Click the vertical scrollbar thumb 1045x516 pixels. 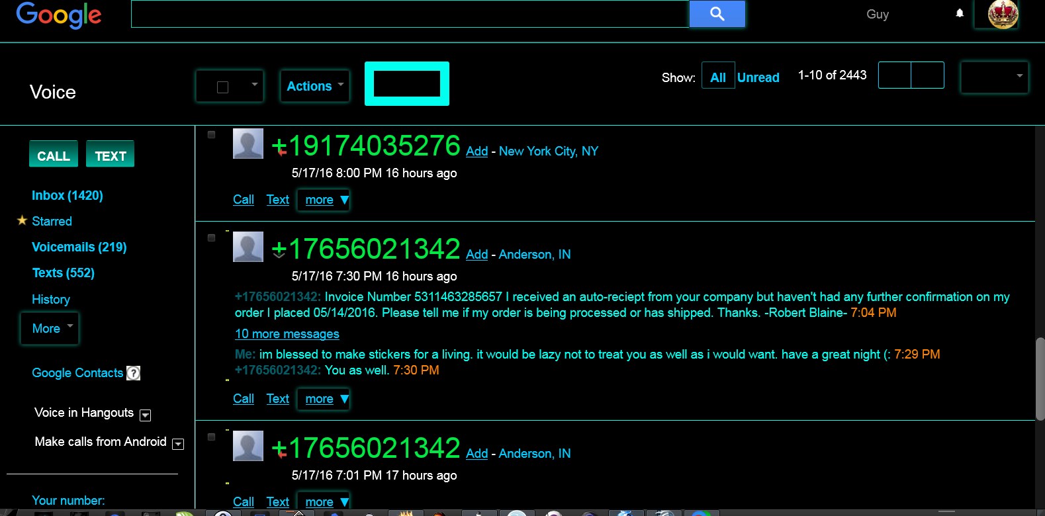(x=1040, y=379)
